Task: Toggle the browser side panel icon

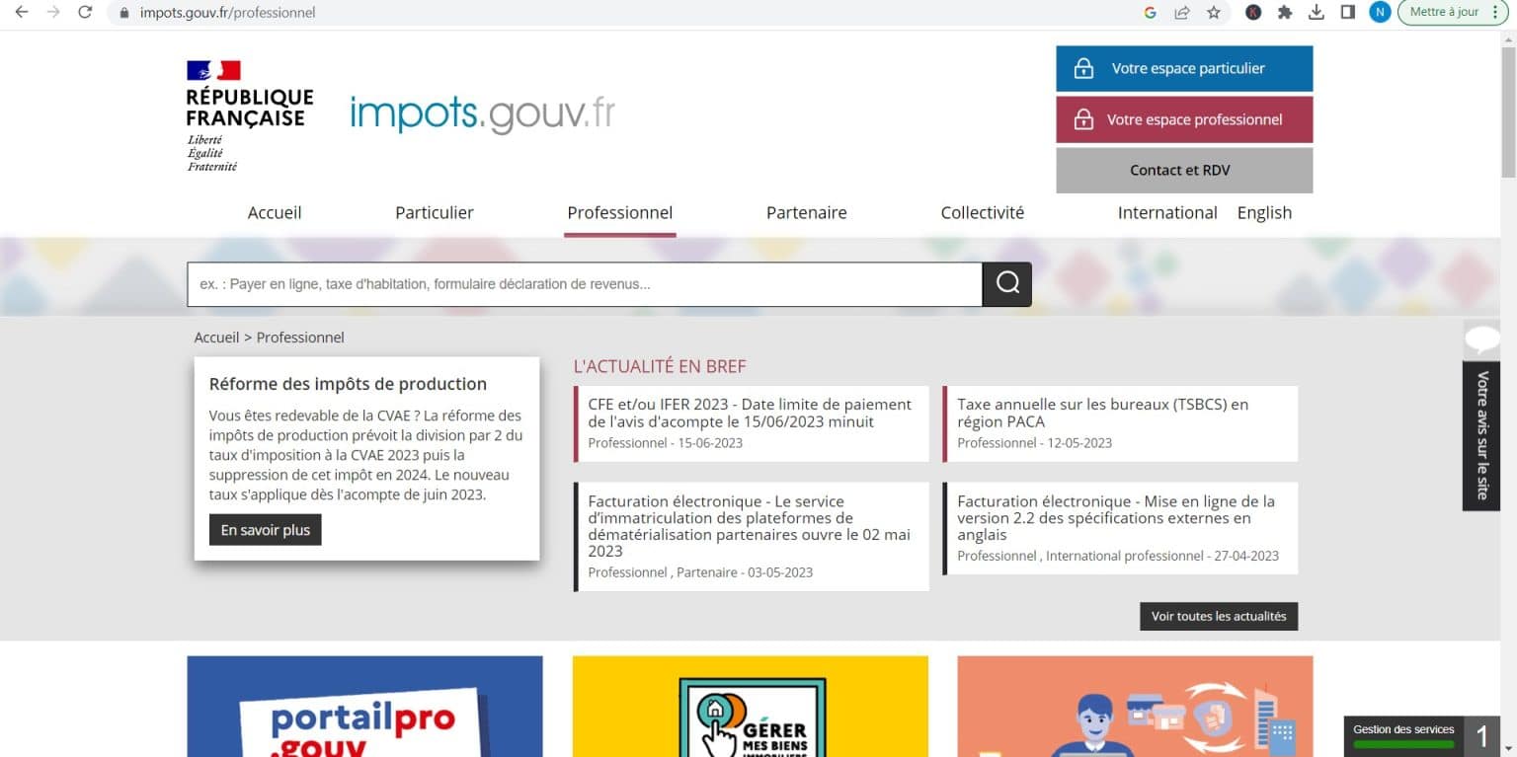Action: 1347,13
